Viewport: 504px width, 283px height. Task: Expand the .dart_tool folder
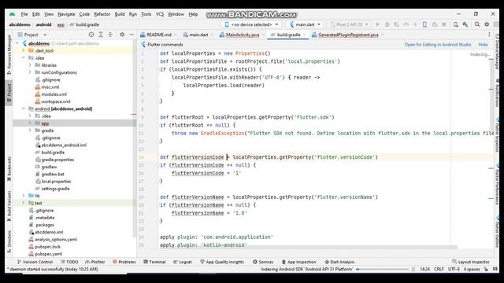point(24,50)
